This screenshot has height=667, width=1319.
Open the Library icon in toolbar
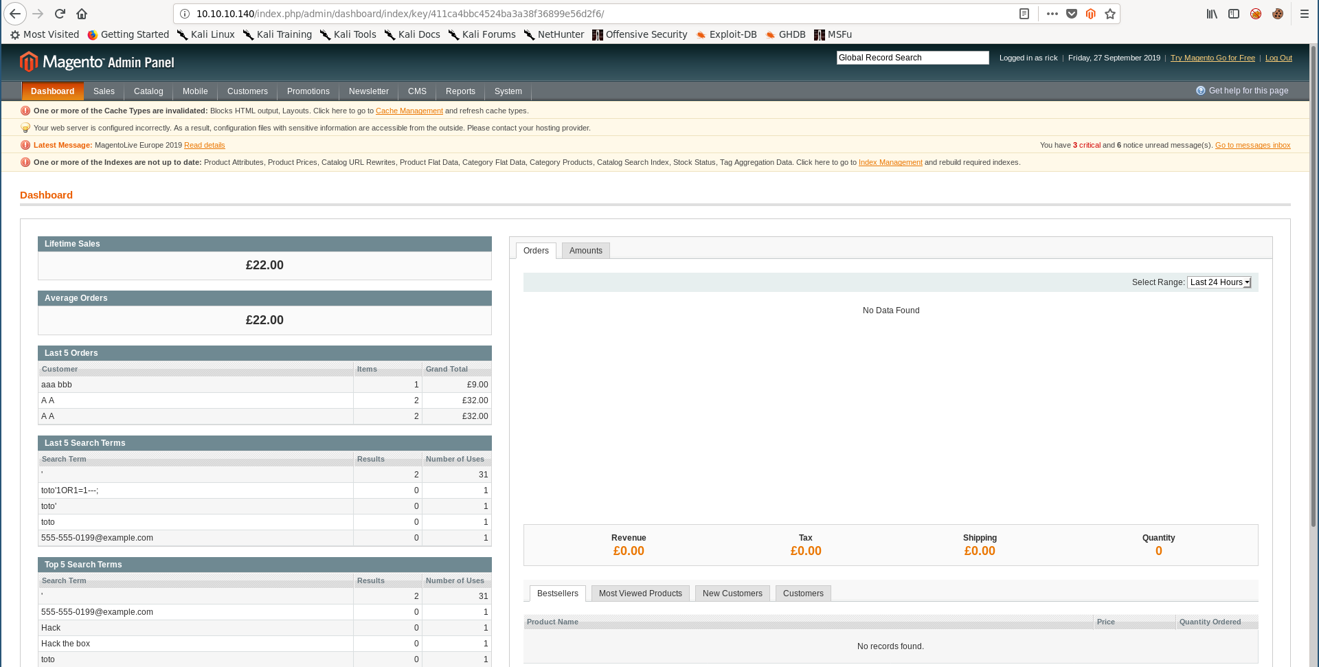(x=1212, y=14)
